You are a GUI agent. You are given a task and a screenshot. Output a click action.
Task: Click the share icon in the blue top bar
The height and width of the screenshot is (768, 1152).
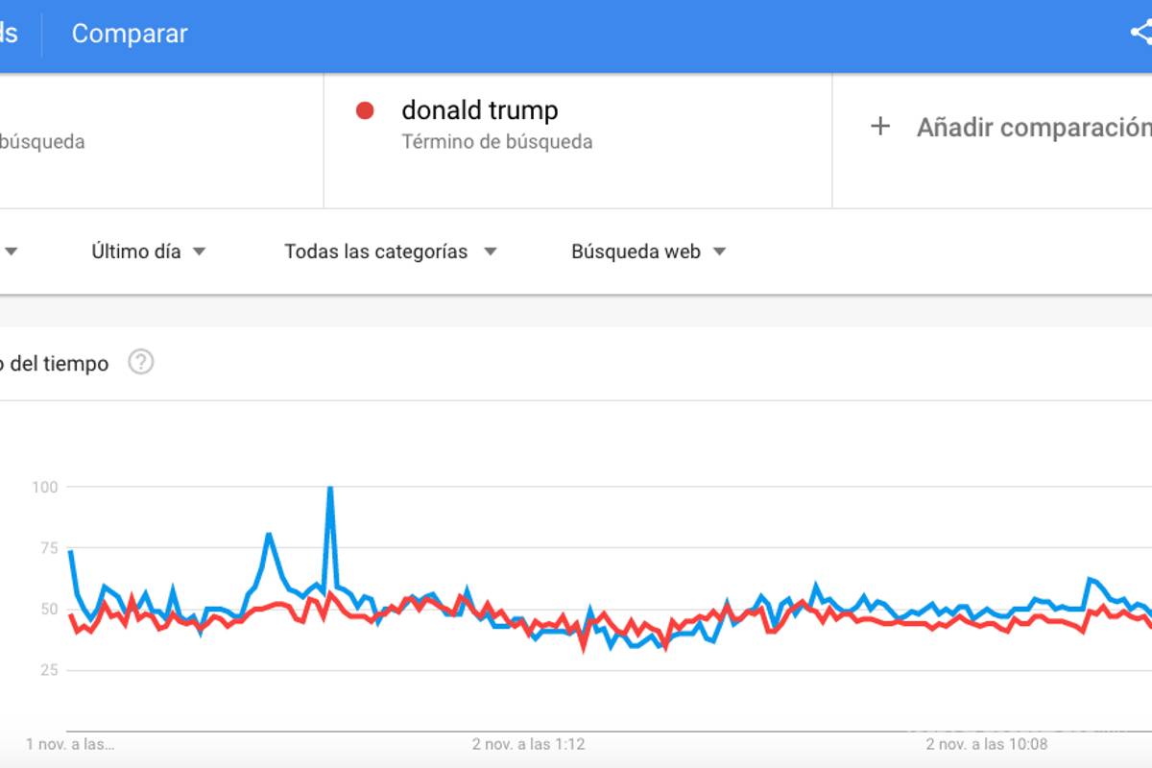coord(1141,33)
